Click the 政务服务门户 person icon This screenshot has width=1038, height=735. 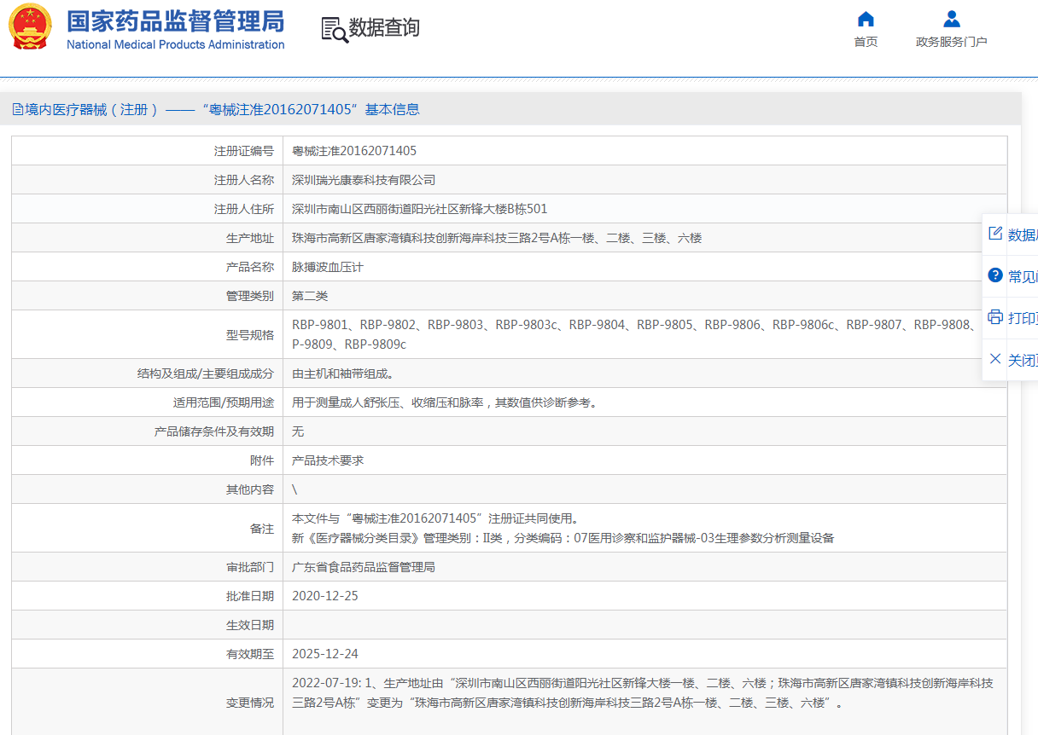[952, 20]
